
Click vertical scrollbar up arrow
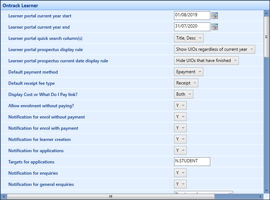[x=266, y=13]
